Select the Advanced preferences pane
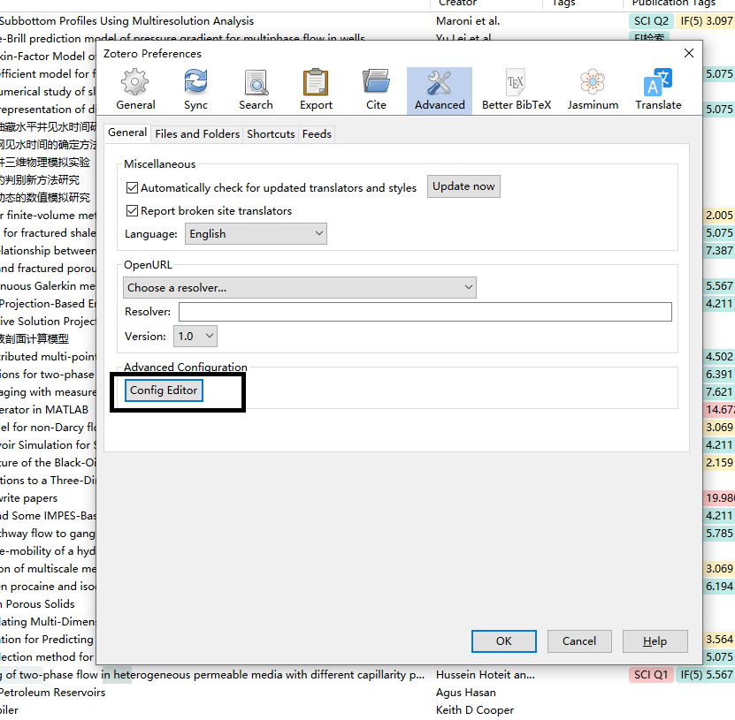The image size is (735, 720). pos(440,90)
